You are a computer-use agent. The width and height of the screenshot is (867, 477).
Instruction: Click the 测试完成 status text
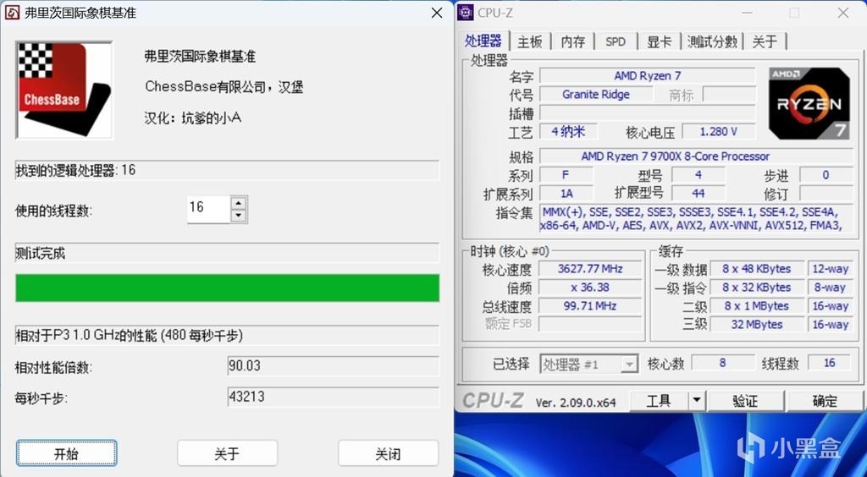pos(41,254)
